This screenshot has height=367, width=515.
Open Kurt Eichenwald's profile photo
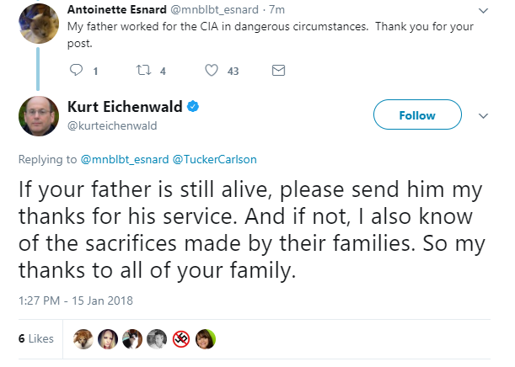(x=39, y=116)
